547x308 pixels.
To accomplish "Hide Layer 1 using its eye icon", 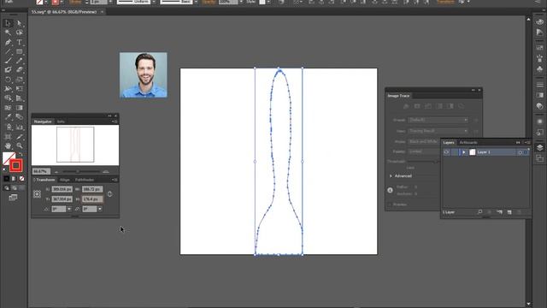I will point(446,152).
